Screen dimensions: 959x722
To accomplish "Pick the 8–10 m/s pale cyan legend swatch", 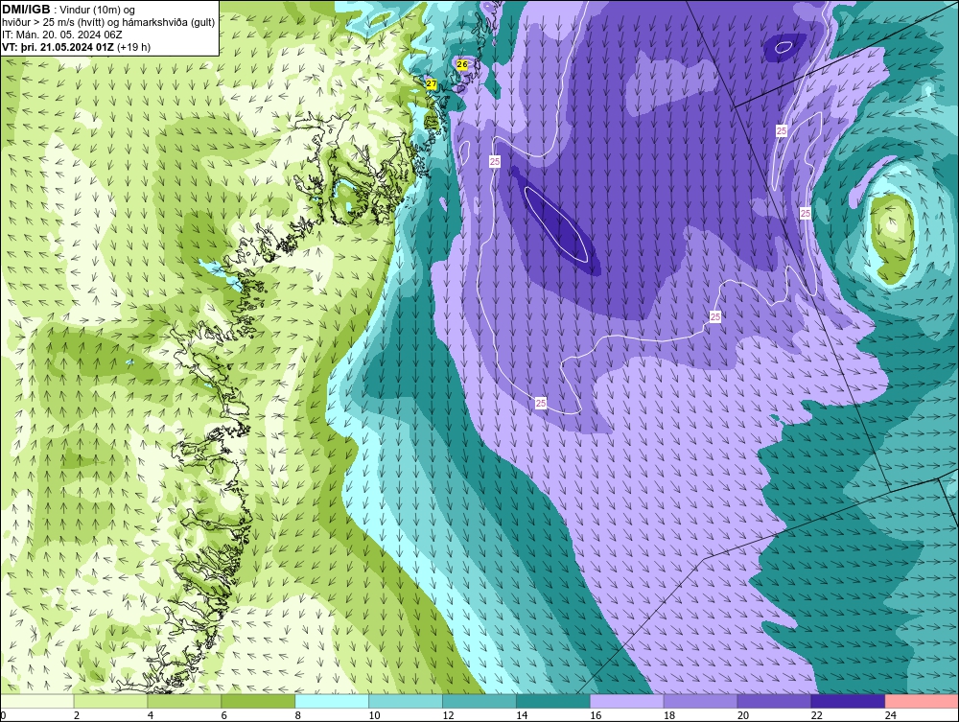I will [x=332, y=701].
